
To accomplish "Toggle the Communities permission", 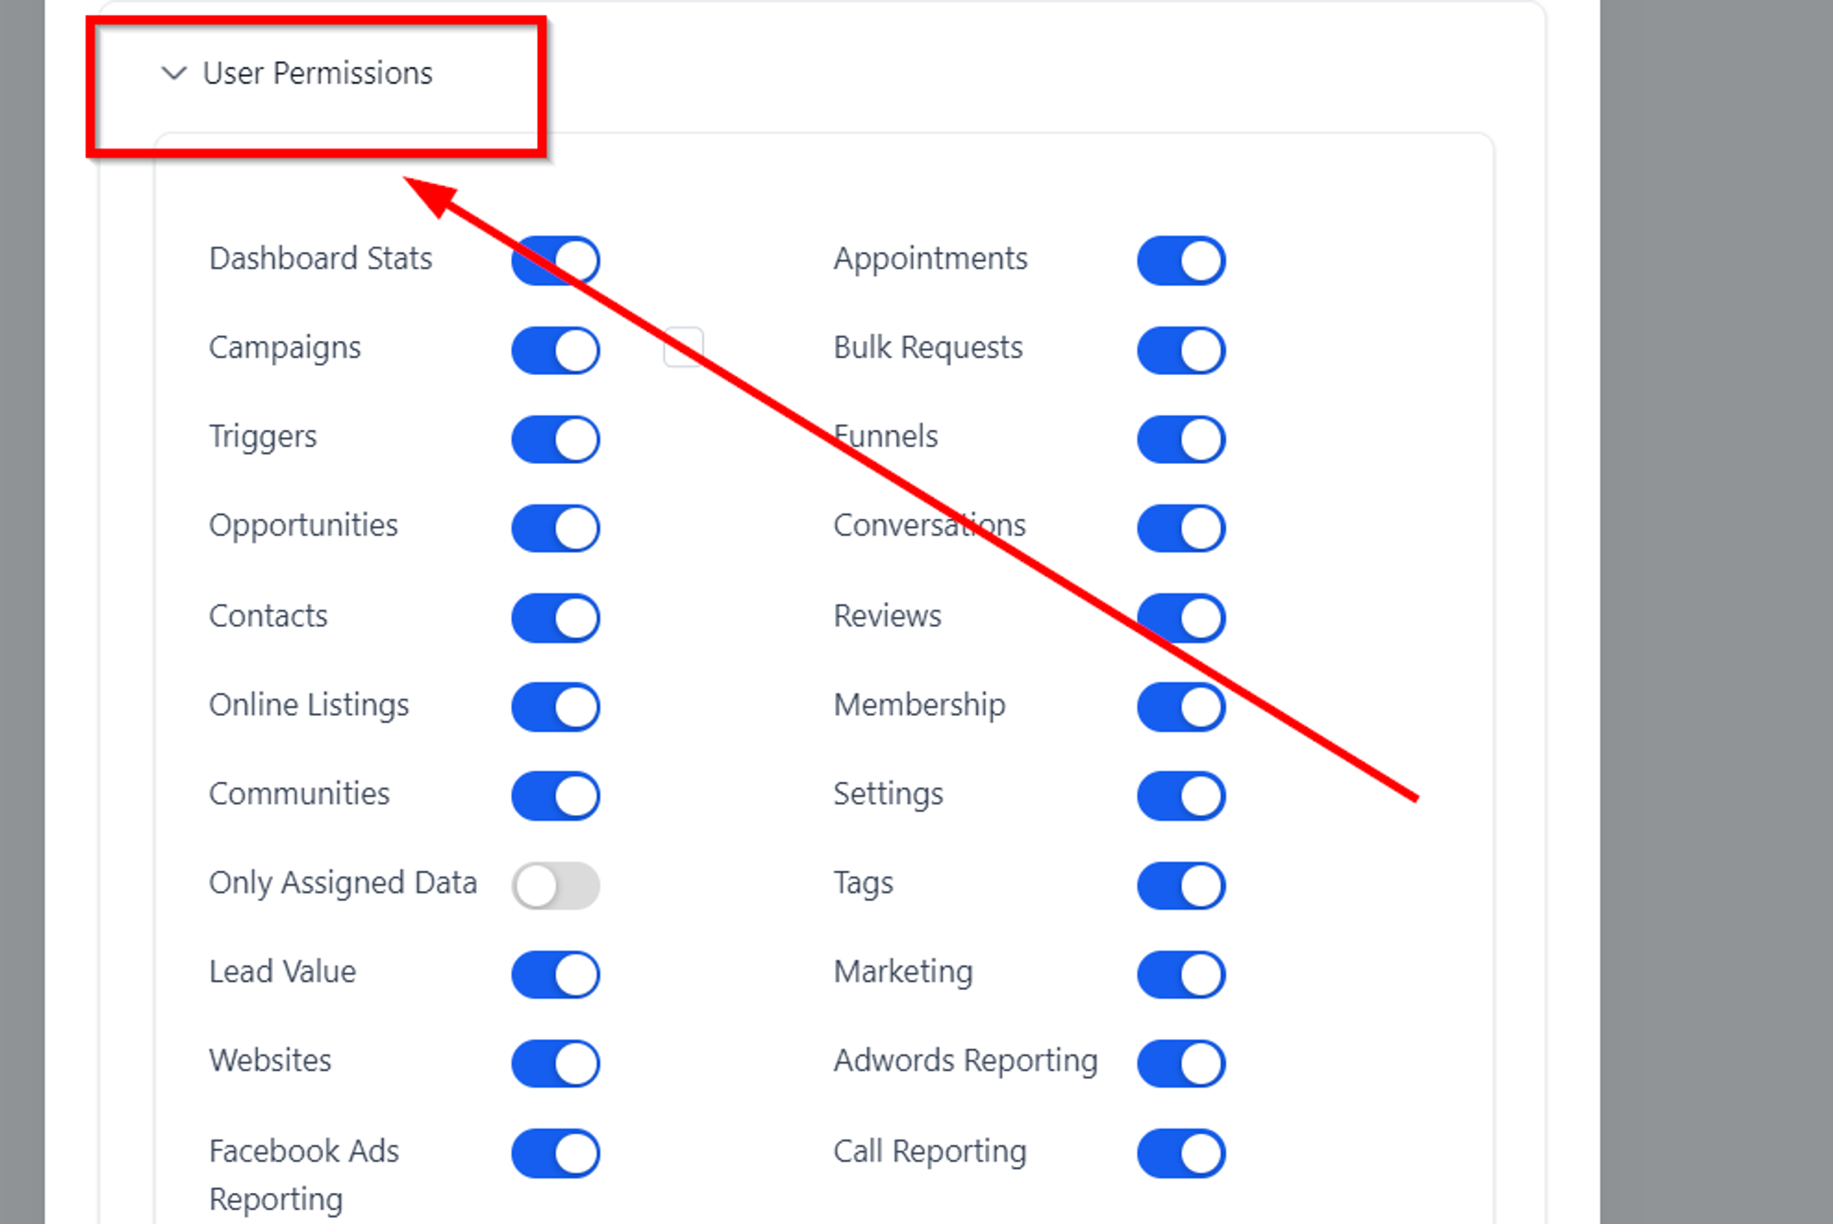I will tap(555, 796).
